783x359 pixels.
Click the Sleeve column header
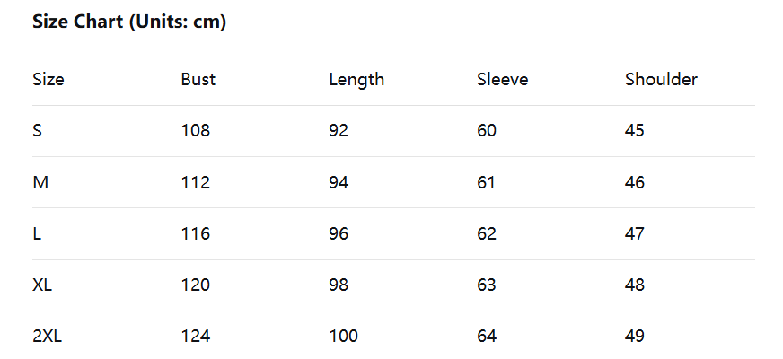click(x=502, y=79)
